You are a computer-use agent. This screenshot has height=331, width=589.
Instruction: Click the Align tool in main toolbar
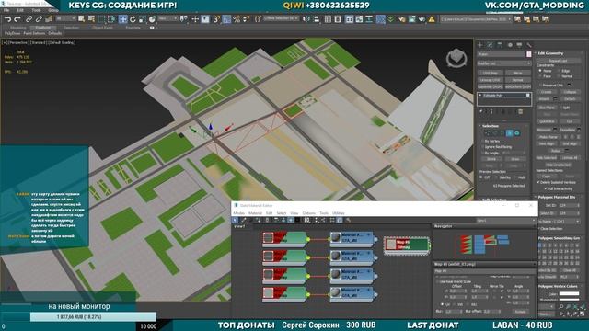point(317,19)
